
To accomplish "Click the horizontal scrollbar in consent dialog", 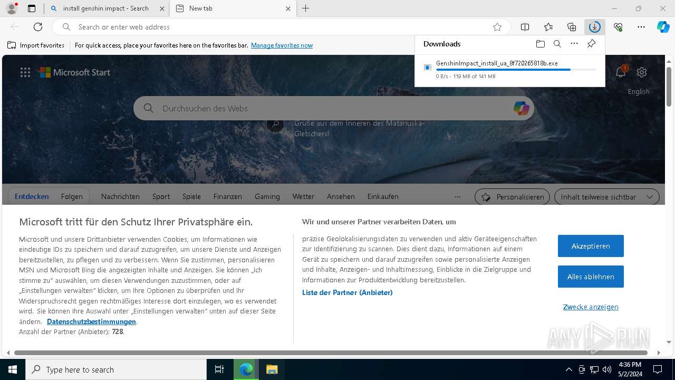I will 331,353.
